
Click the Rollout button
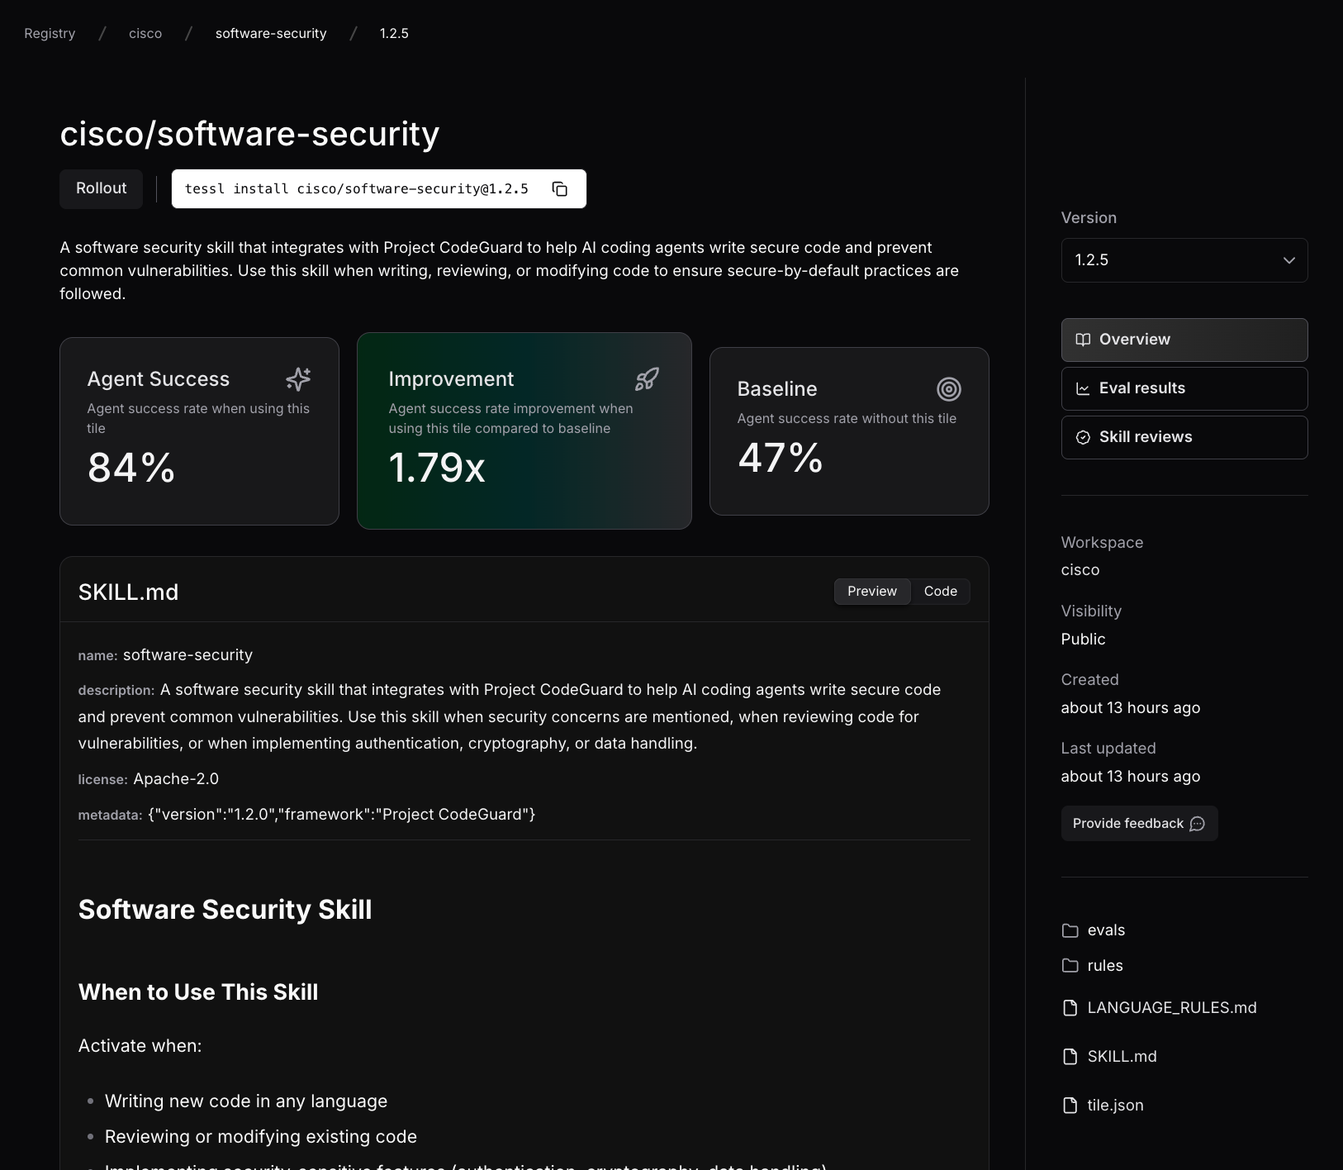[x=102, y=189]
